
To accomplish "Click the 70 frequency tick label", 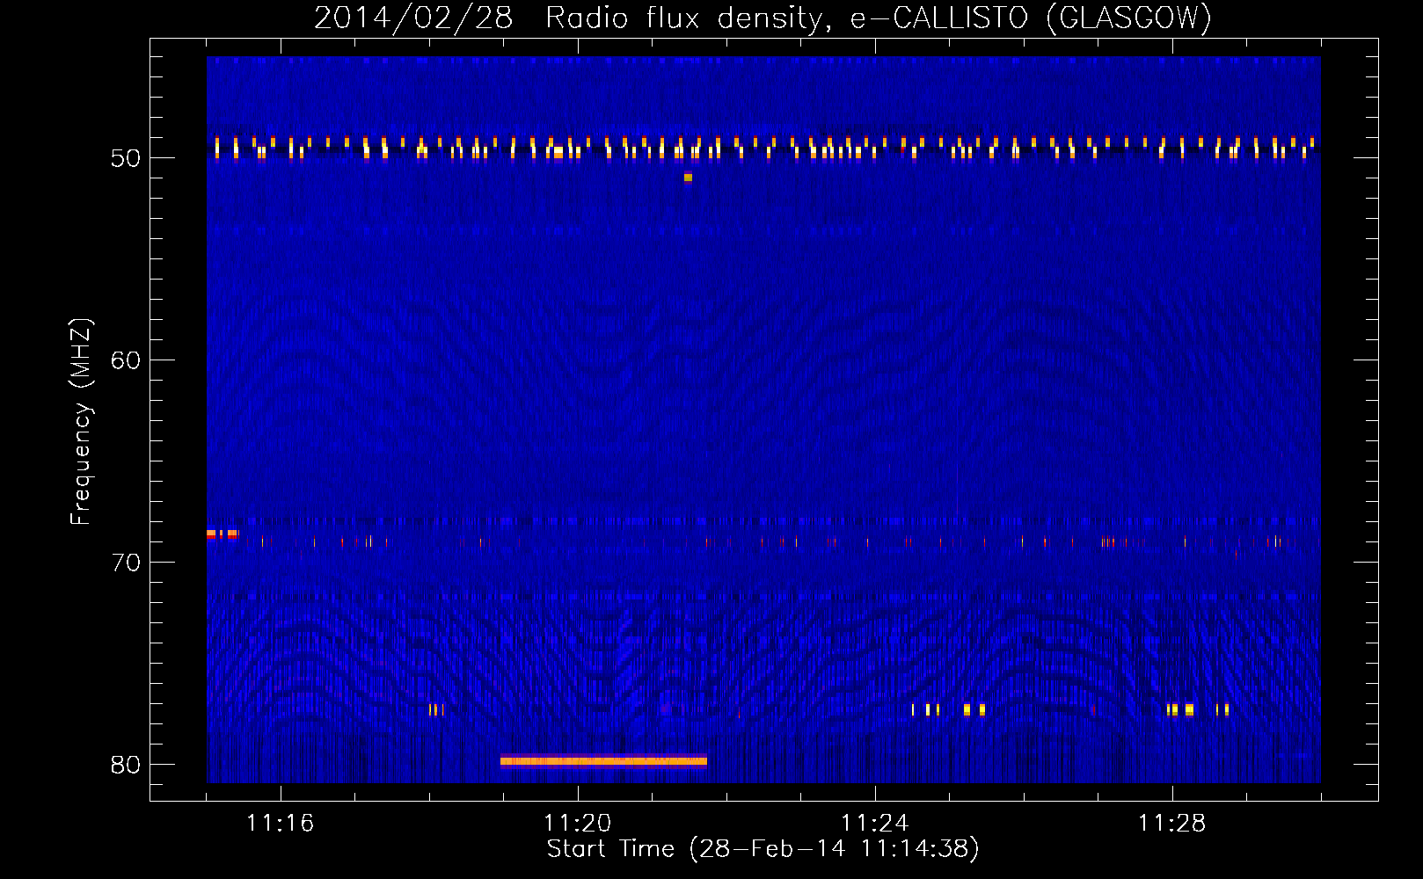I will pyautogui.click(x=126, y=563).
